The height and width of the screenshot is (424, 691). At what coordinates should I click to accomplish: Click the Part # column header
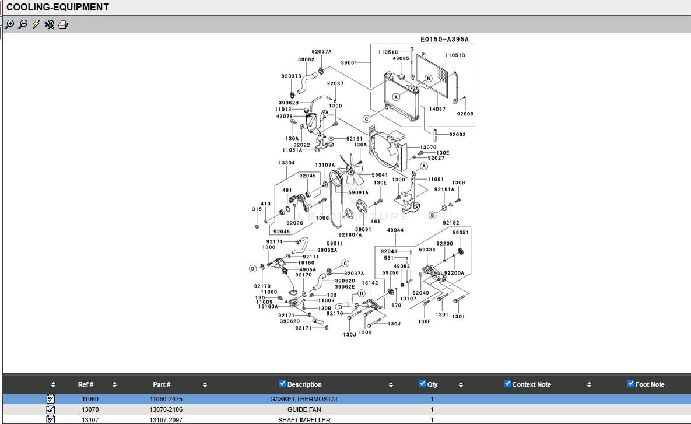162,384
